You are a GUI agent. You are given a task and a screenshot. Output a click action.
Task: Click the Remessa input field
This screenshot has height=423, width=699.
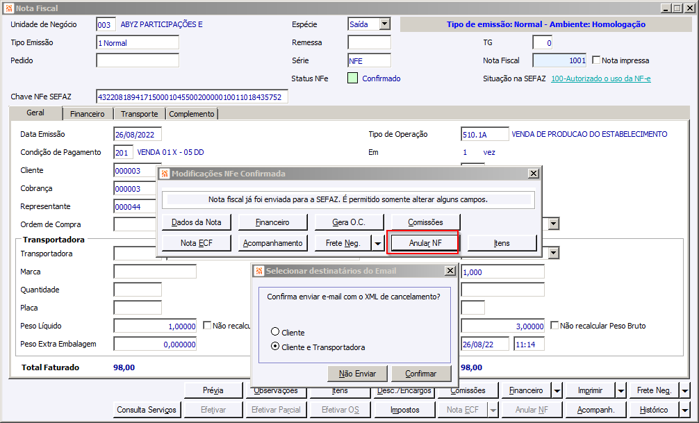pos(369,42)
